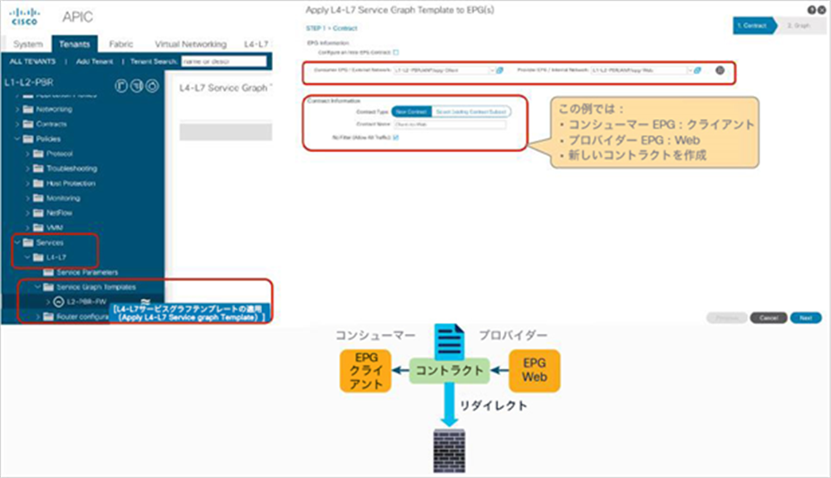This screenshot has width=831, height=478.
Task: Tick Configure an Intra-EPG Contract checkbox
Action: point(396,53)
